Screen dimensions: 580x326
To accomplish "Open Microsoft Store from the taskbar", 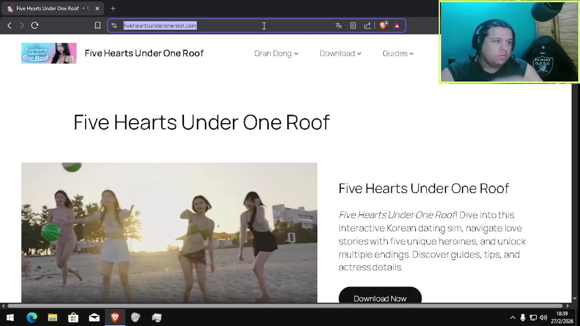I will tap(73, 317).
